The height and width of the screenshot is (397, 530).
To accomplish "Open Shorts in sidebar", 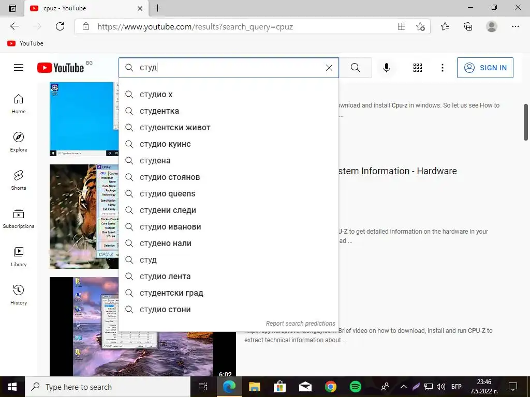I will (19, 180).
